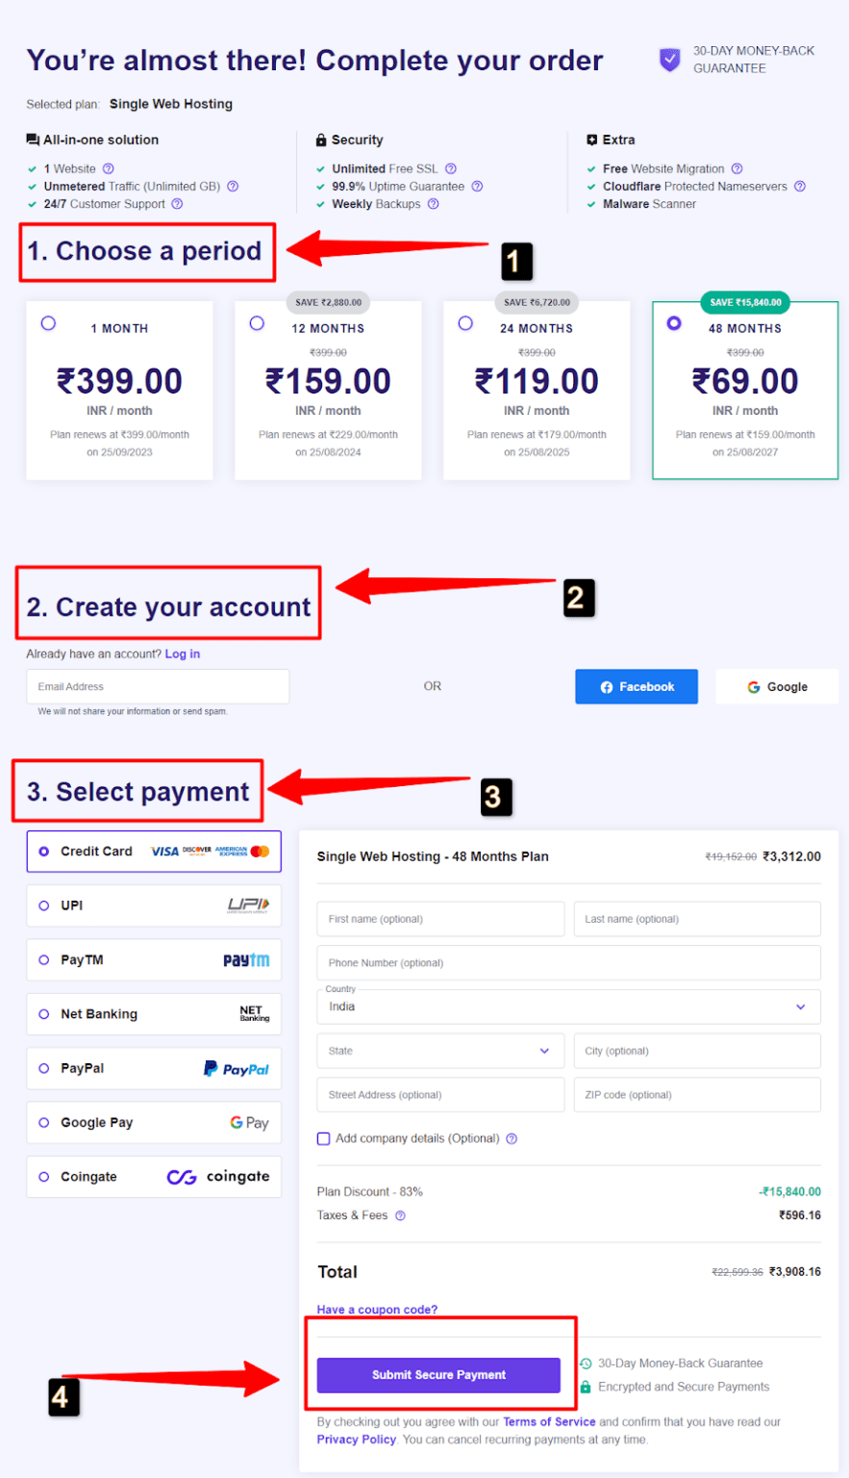Image resolution: width=849 pixels, height=1478 pixels.
Task: Open the Add company details help icon
Action: point(512,1138)
